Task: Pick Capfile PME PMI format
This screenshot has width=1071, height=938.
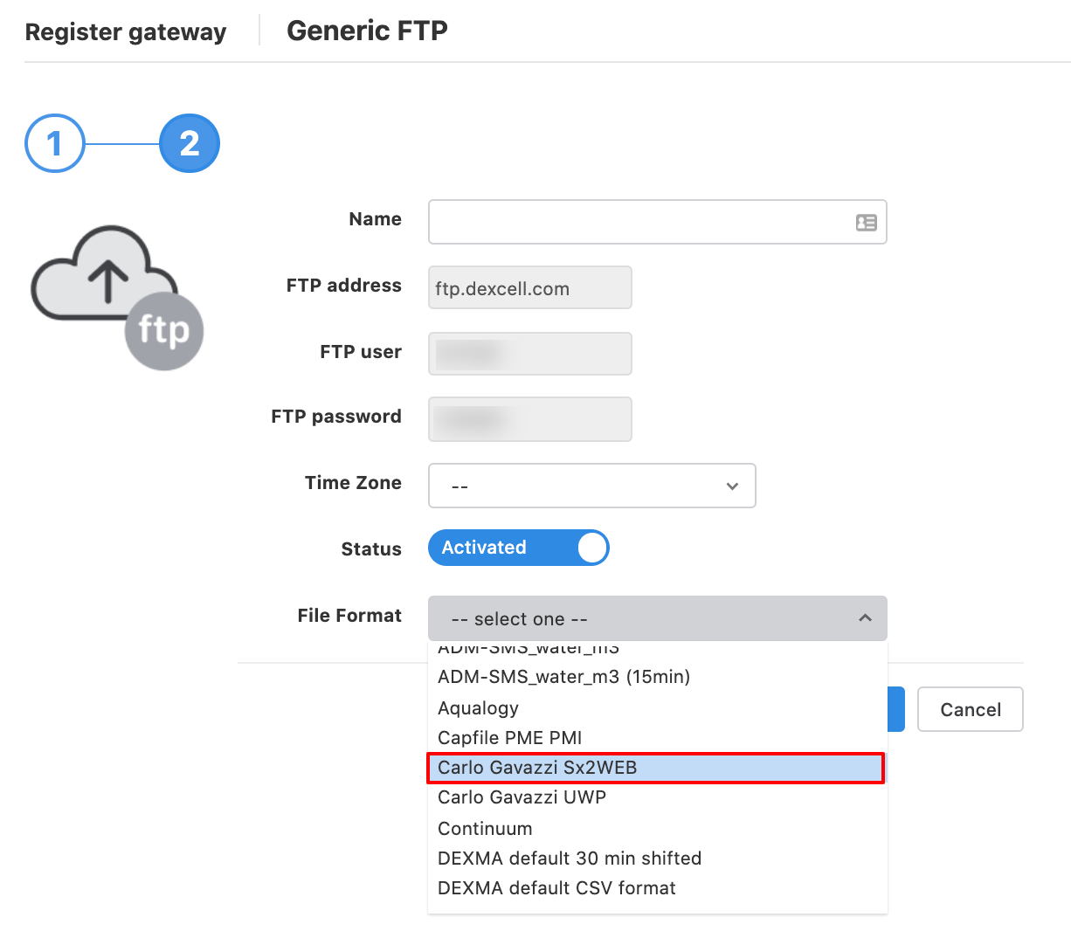Action: click(x=657, y=738)
